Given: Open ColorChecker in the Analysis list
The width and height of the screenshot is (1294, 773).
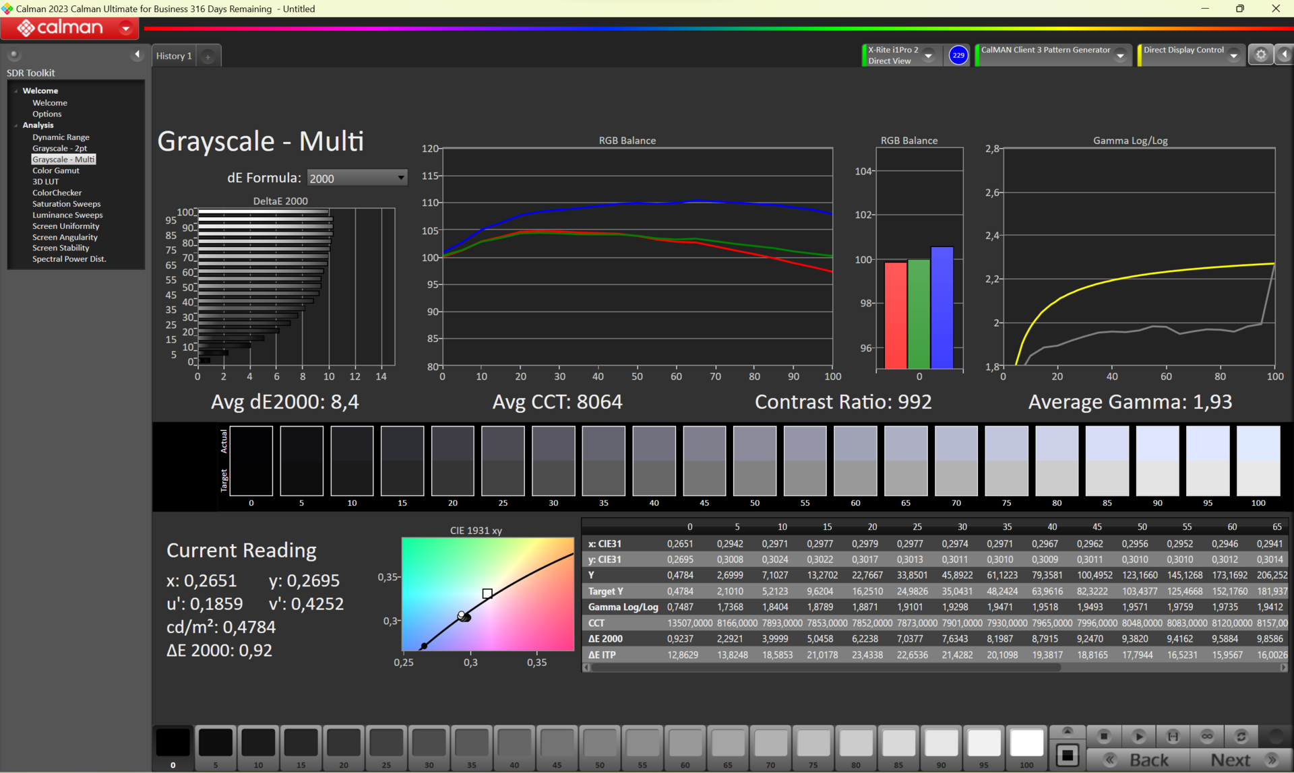Looking at the screenshot, I should coord(57,193).
